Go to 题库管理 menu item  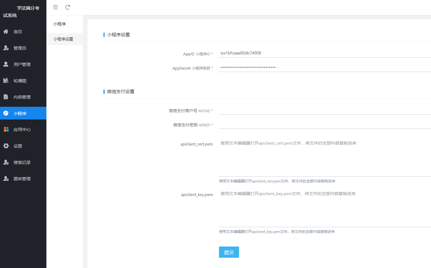tap(23, 178)
